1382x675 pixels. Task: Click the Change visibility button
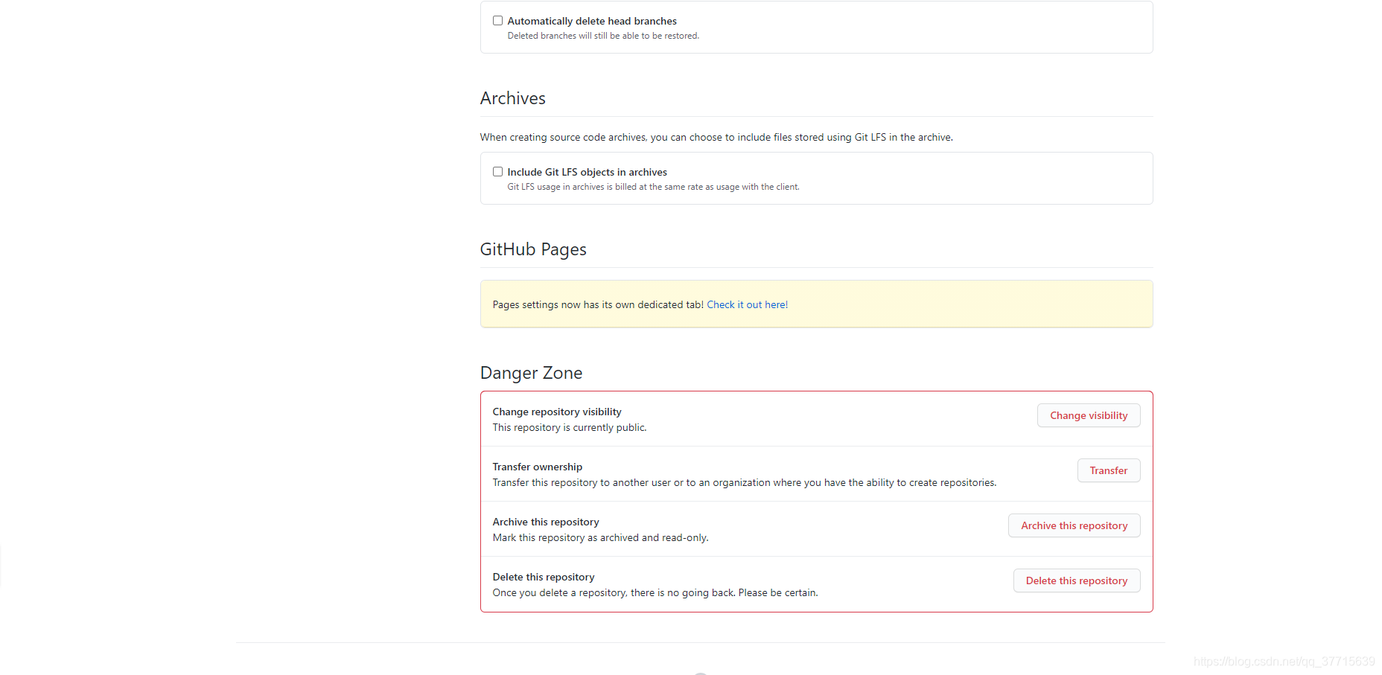pos(1089,415)
